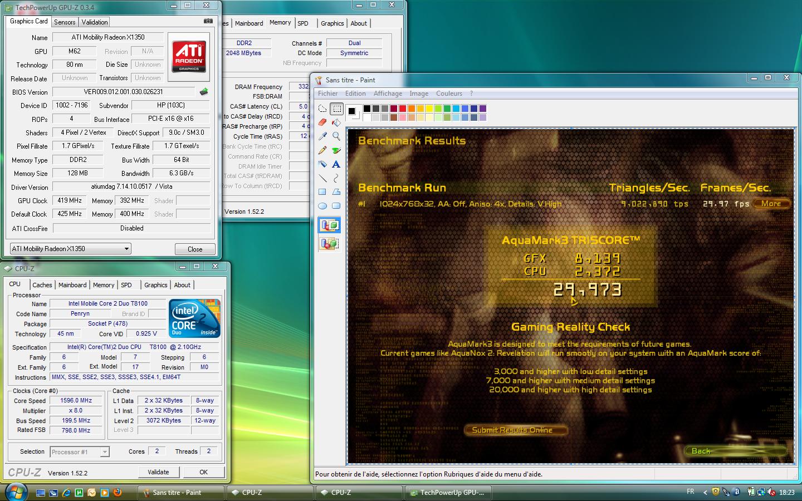This screenshot has width=802, height=501.
Task: Select opaque selection mode option in Paint
Action: click(x=329, y=225)
